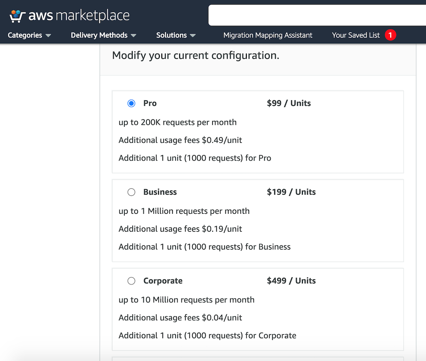Expand the Categories dropdown arrow
This screenshot has width=426, height=361.
coord(48,36)
